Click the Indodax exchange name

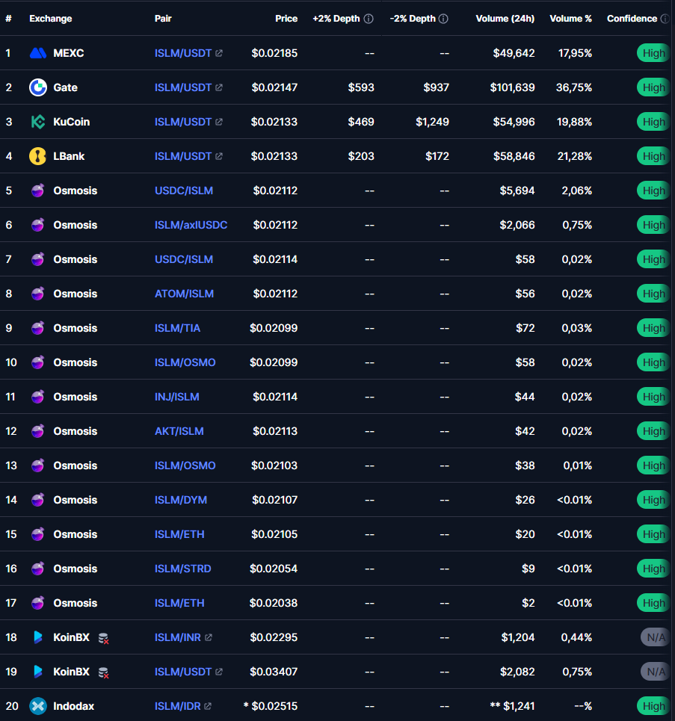(73, 706)
